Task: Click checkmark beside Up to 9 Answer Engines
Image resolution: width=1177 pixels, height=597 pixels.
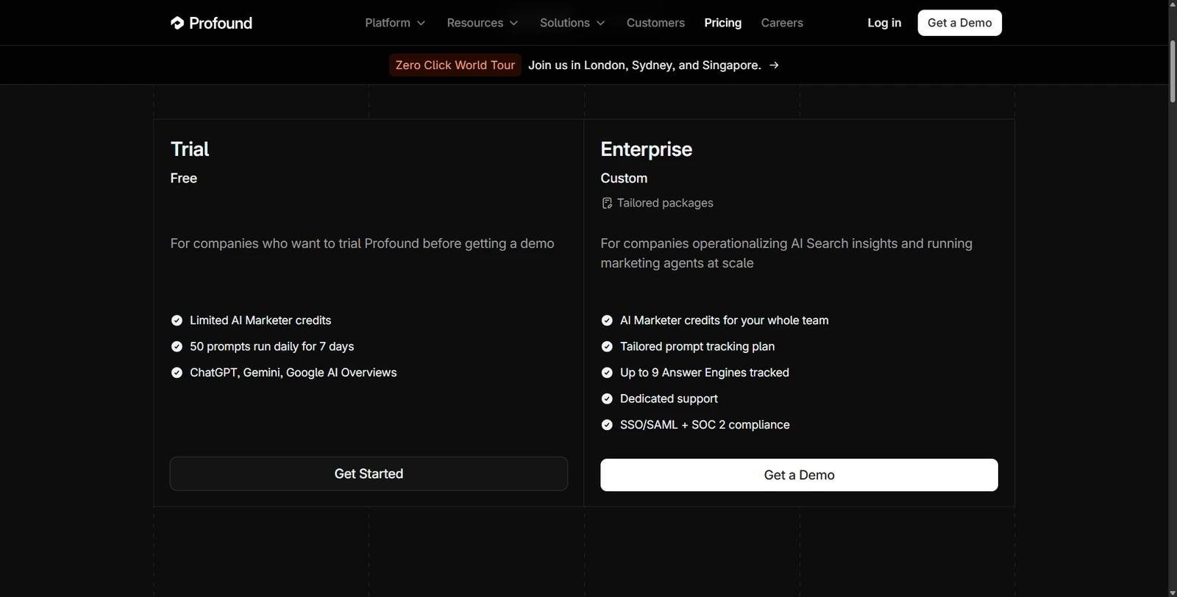Action: coord(607,373)
